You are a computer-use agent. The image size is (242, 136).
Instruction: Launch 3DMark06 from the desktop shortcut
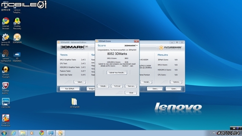17,39
